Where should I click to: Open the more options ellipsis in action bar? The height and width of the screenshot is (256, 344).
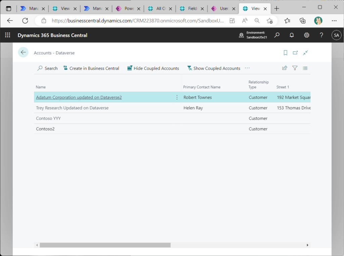(247, 68)
